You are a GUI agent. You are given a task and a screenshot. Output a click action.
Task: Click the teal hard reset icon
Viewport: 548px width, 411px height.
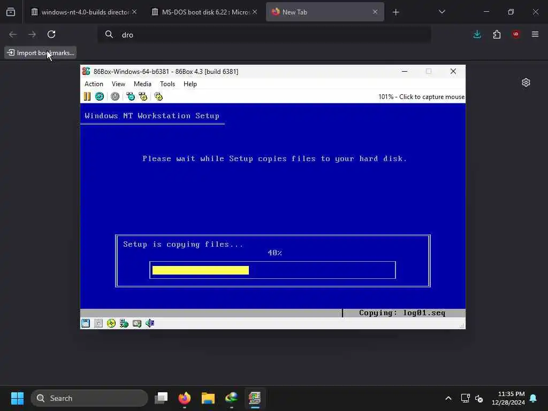[100, 96]
